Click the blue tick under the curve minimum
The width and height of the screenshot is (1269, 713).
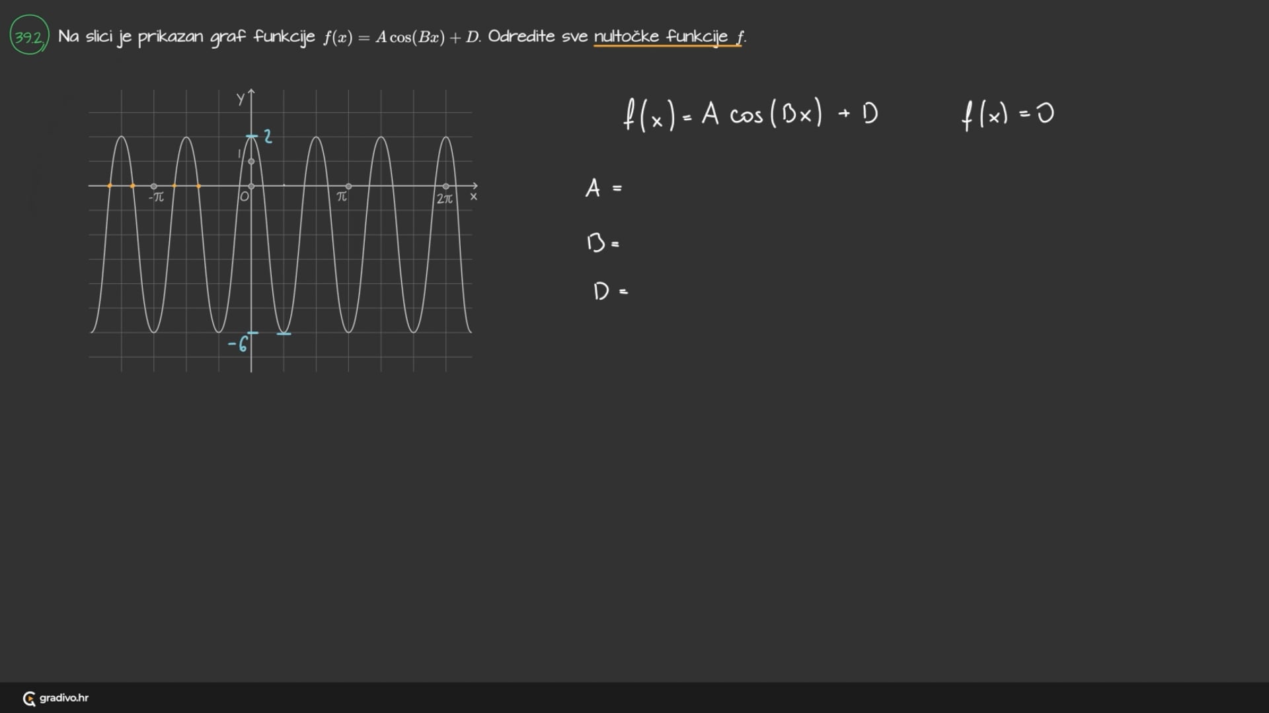(x=284, y=334)
